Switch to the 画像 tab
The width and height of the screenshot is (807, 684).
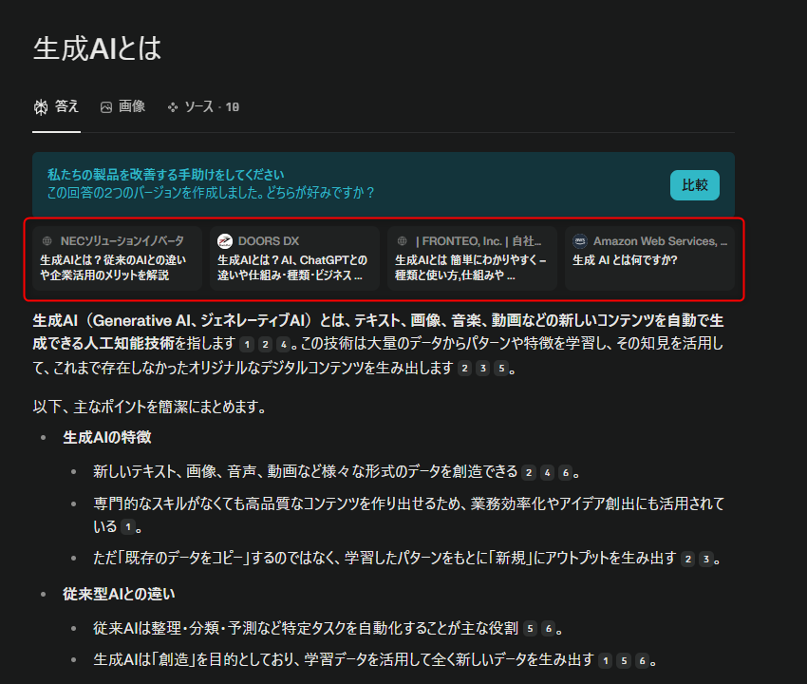(x=122, y=107)
